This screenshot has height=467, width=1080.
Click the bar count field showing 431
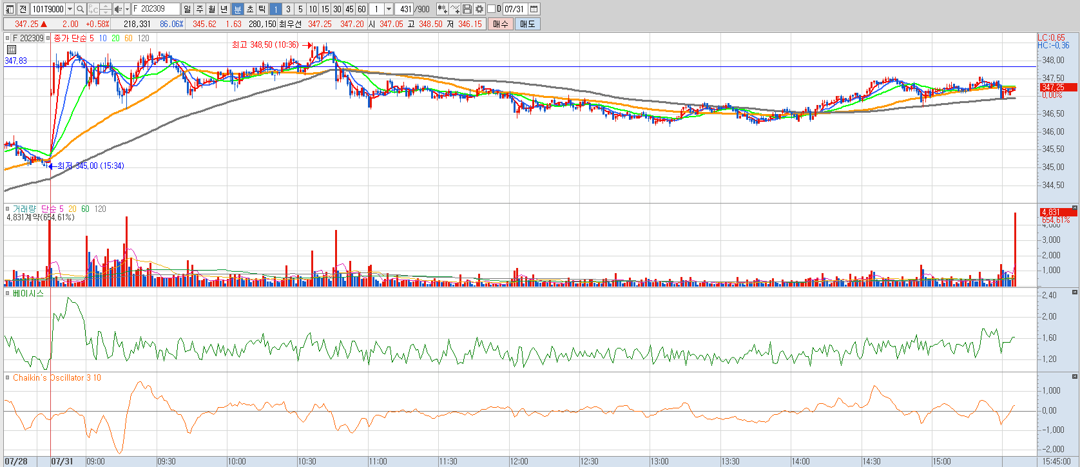[x=405, y=9]
